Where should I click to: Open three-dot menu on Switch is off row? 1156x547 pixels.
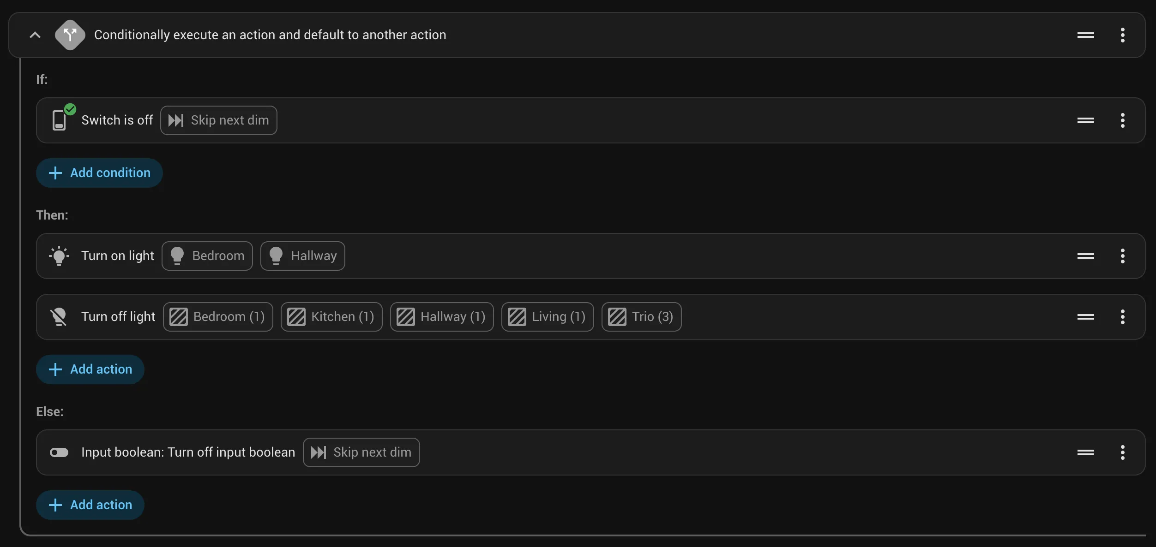[1123, 120]
